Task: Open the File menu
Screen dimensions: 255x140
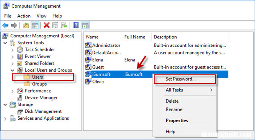Action: click(x=8, y=16)
